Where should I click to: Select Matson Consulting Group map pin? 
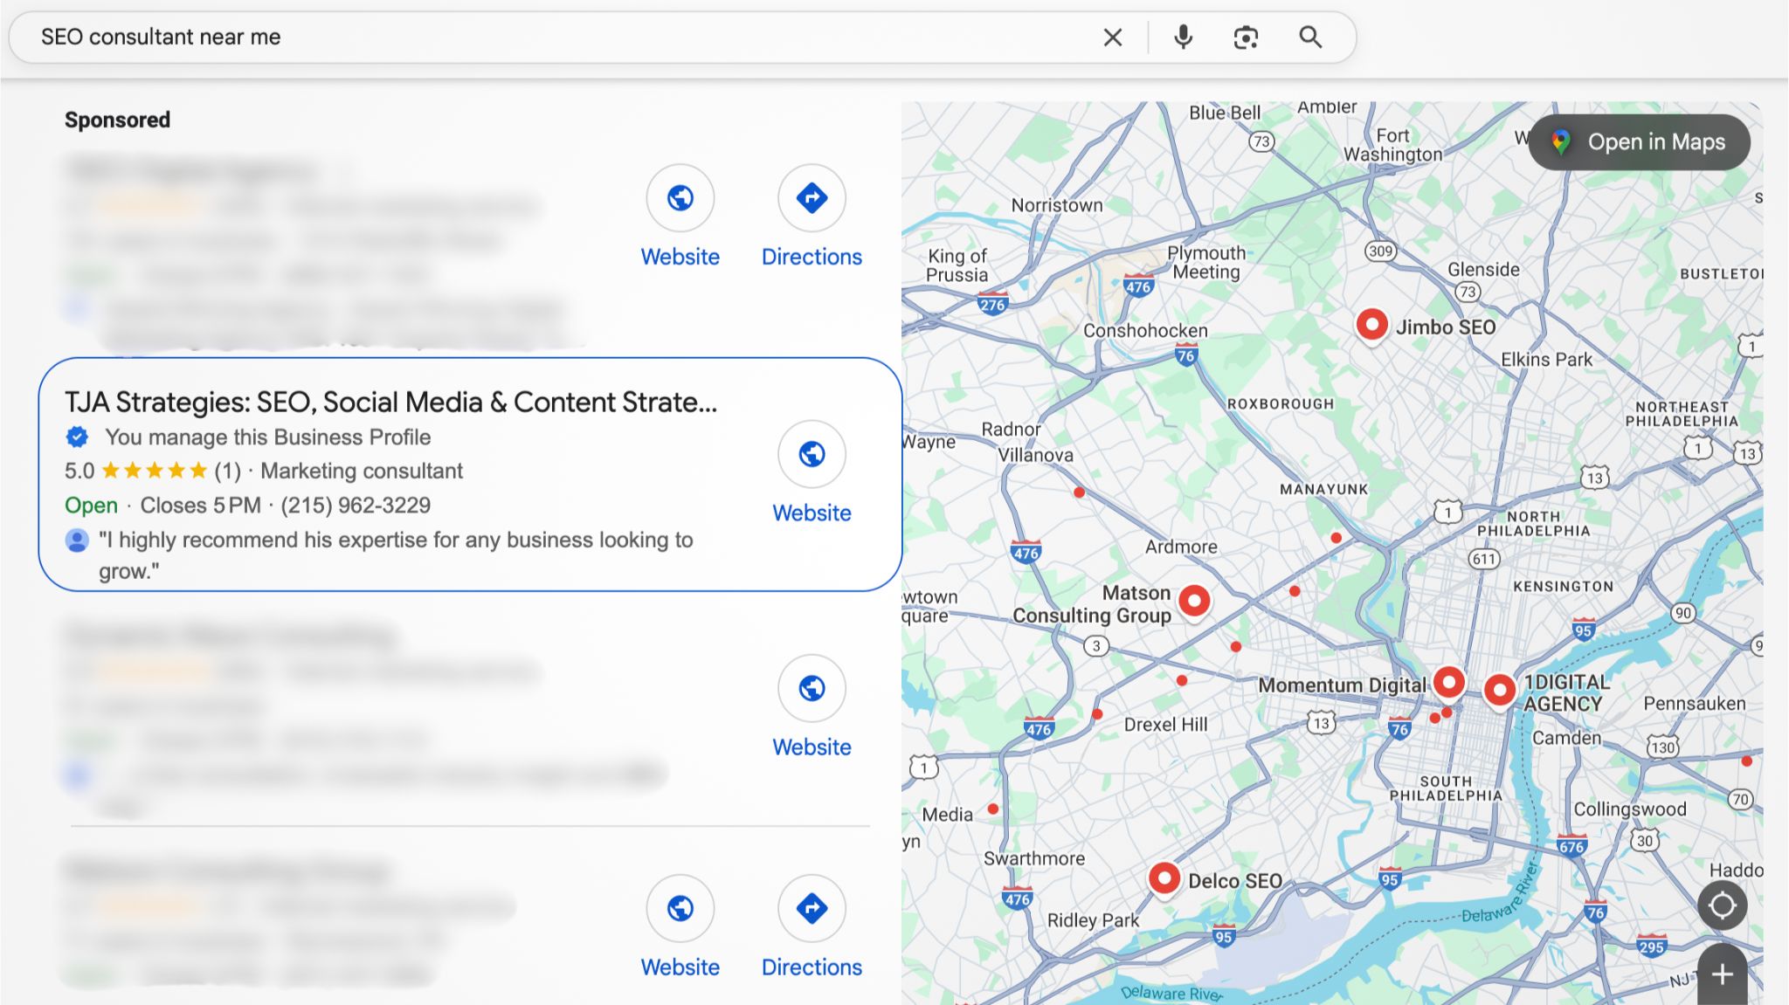click(1194, 601)
